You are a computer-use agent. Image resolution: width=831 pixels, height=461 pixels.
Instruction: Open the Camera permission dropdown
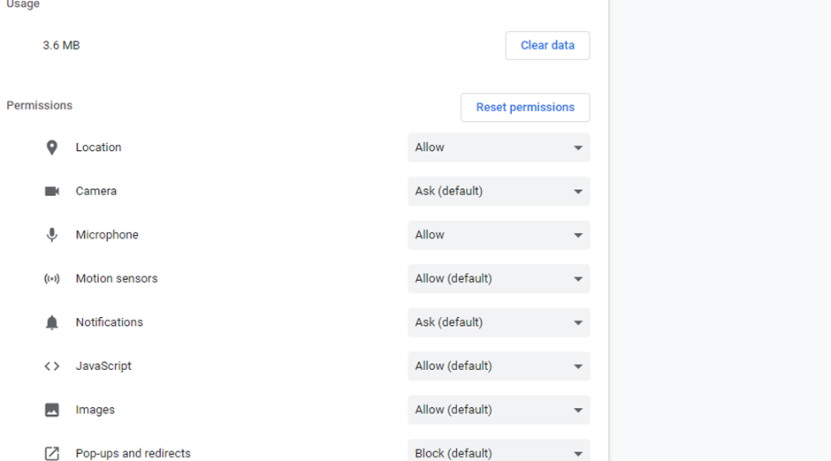[499, 191]
